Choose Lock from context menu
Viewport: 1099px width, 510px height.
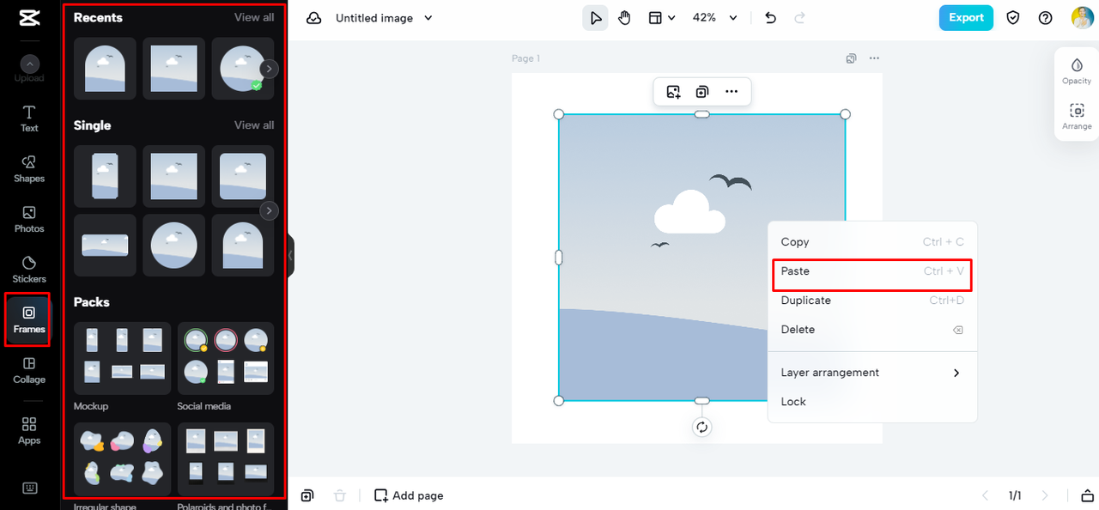(872, 402)
